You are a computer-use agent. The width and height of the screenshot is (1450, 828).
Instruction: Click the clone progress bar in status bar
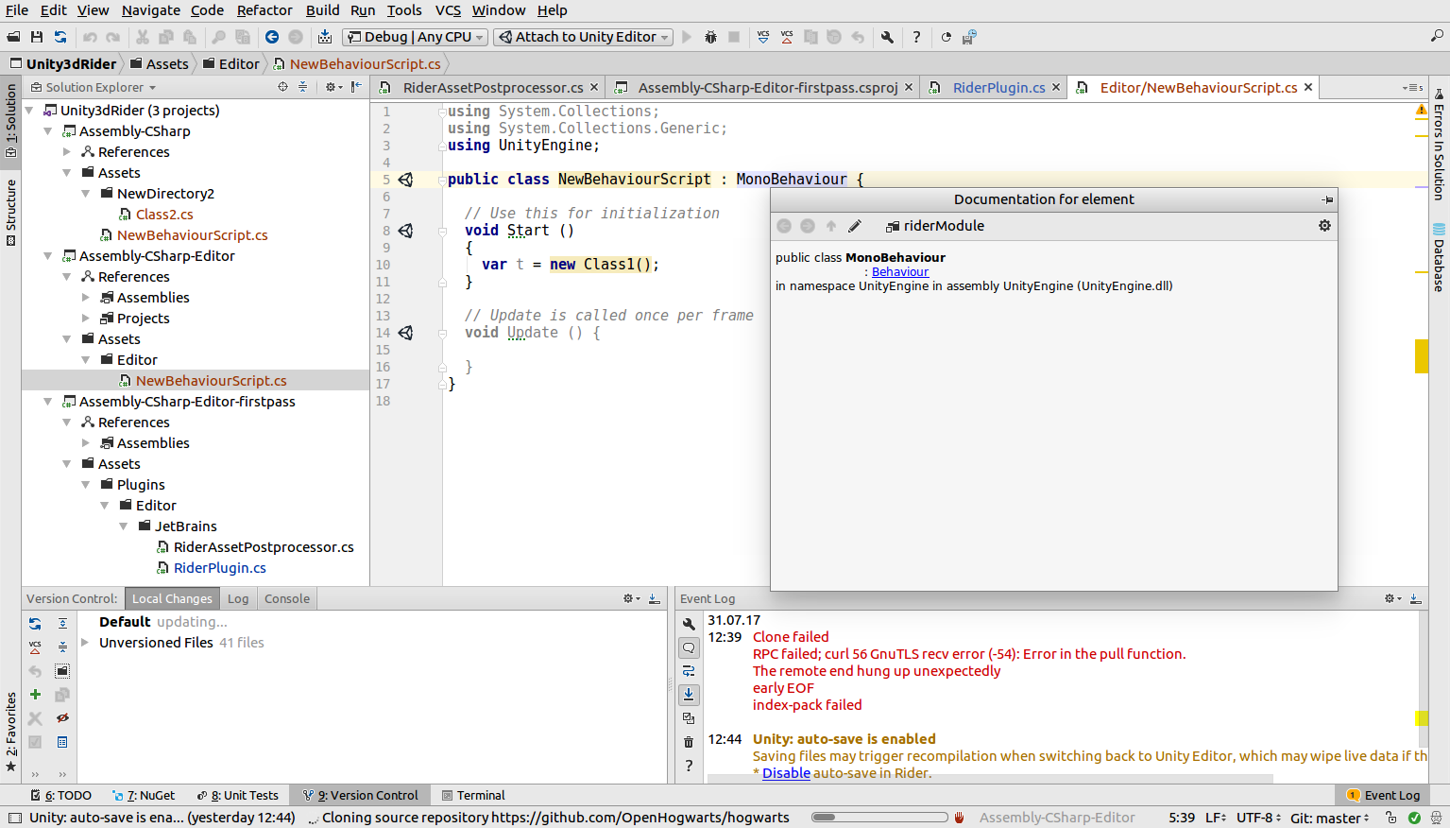coord(879,818)
